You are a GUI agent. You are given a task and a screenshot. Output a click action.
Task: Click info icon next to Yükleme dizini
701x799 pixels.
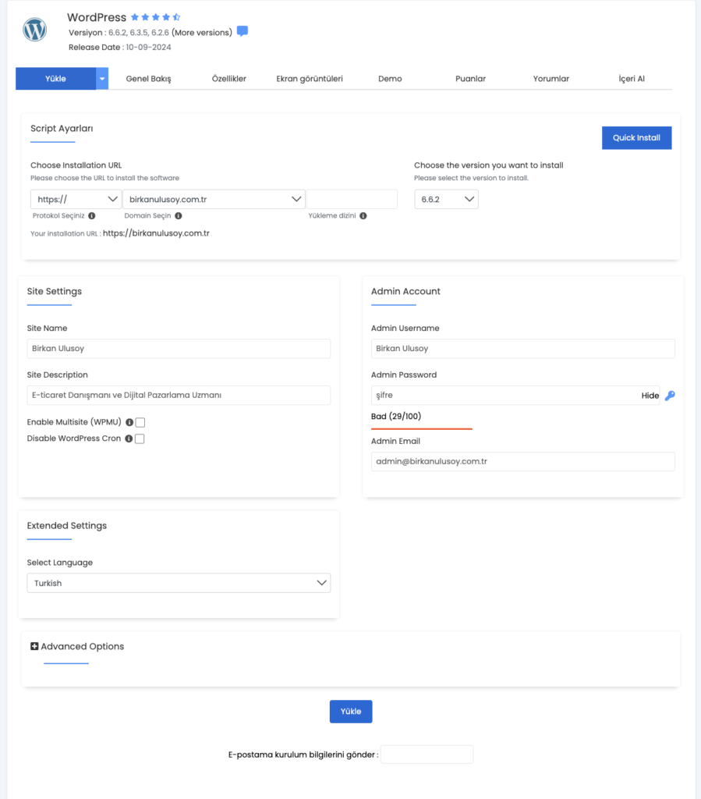coord(363,215)
